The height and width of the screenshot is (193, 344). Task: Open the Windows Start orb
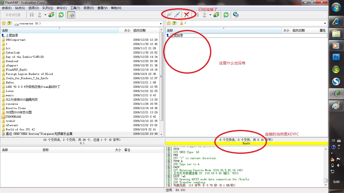[336, 8]
